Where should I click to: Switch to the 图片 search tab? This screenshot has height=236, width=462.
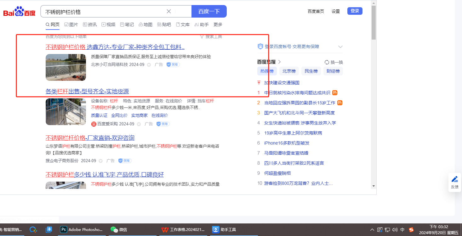[x=71, y=25]
